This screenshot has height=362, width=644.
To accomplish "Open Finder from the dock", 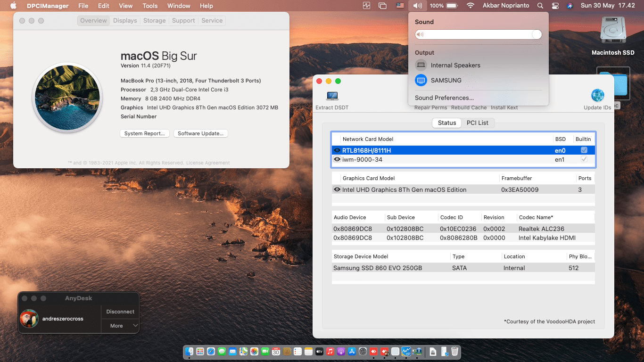I will pos(189,352).
